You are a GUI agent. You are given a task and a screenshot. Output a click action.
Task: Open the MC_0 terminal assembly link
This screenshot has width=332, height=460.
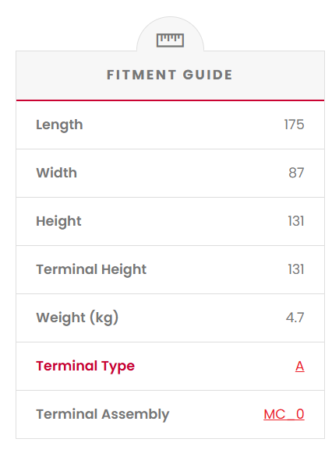coord(284,414)
